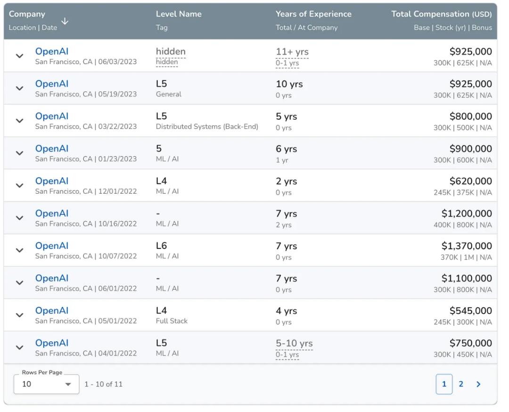The image size is (509, 412).
Task: Click the 300K | 500K | N/A breakdown
Action: 463,128
